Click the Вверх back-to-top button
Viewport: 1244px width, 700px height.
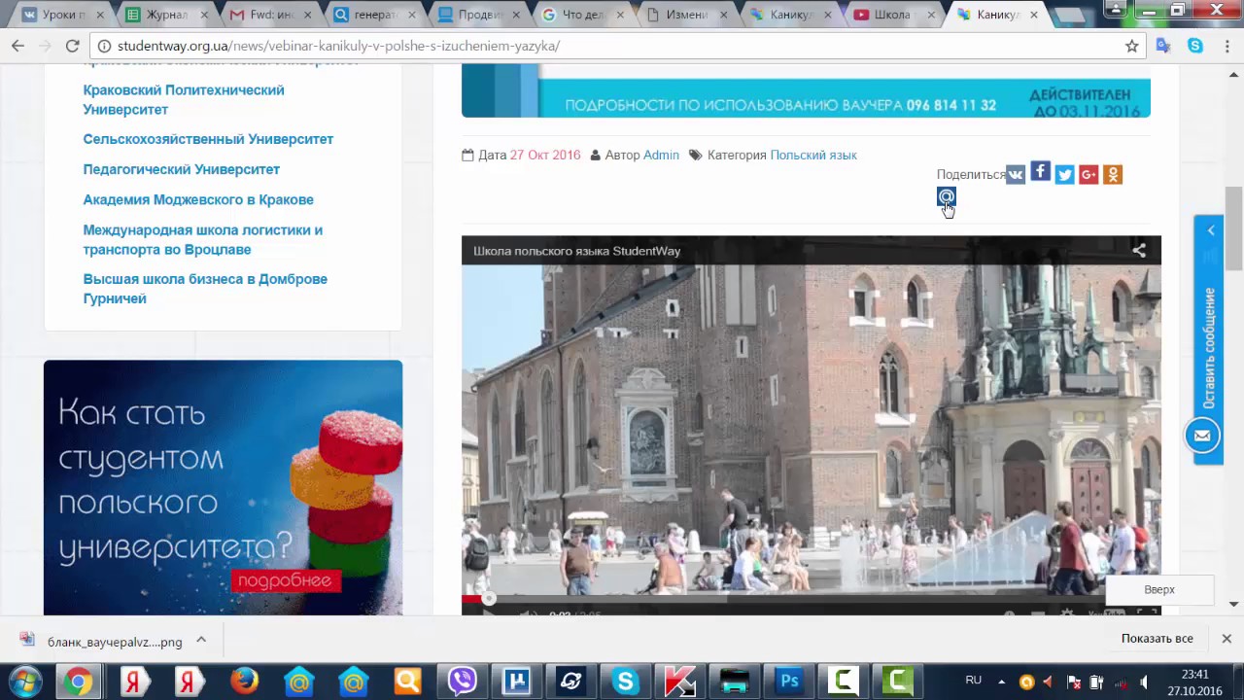coord(1159,589)
